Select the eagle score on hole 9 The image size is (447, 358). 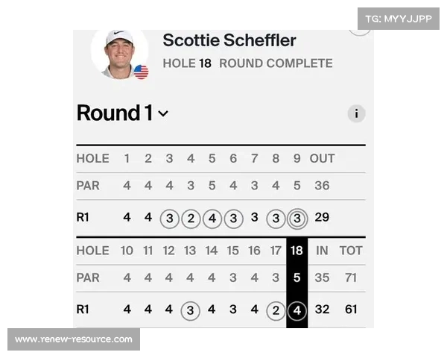(297, 219)
